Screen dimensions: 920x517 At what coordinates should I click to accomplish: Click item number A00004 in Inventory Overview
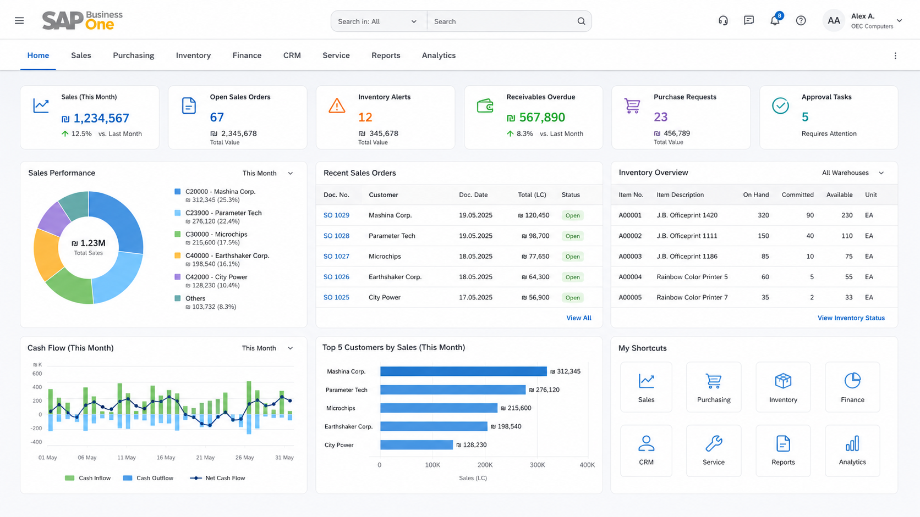click(630, 277)
